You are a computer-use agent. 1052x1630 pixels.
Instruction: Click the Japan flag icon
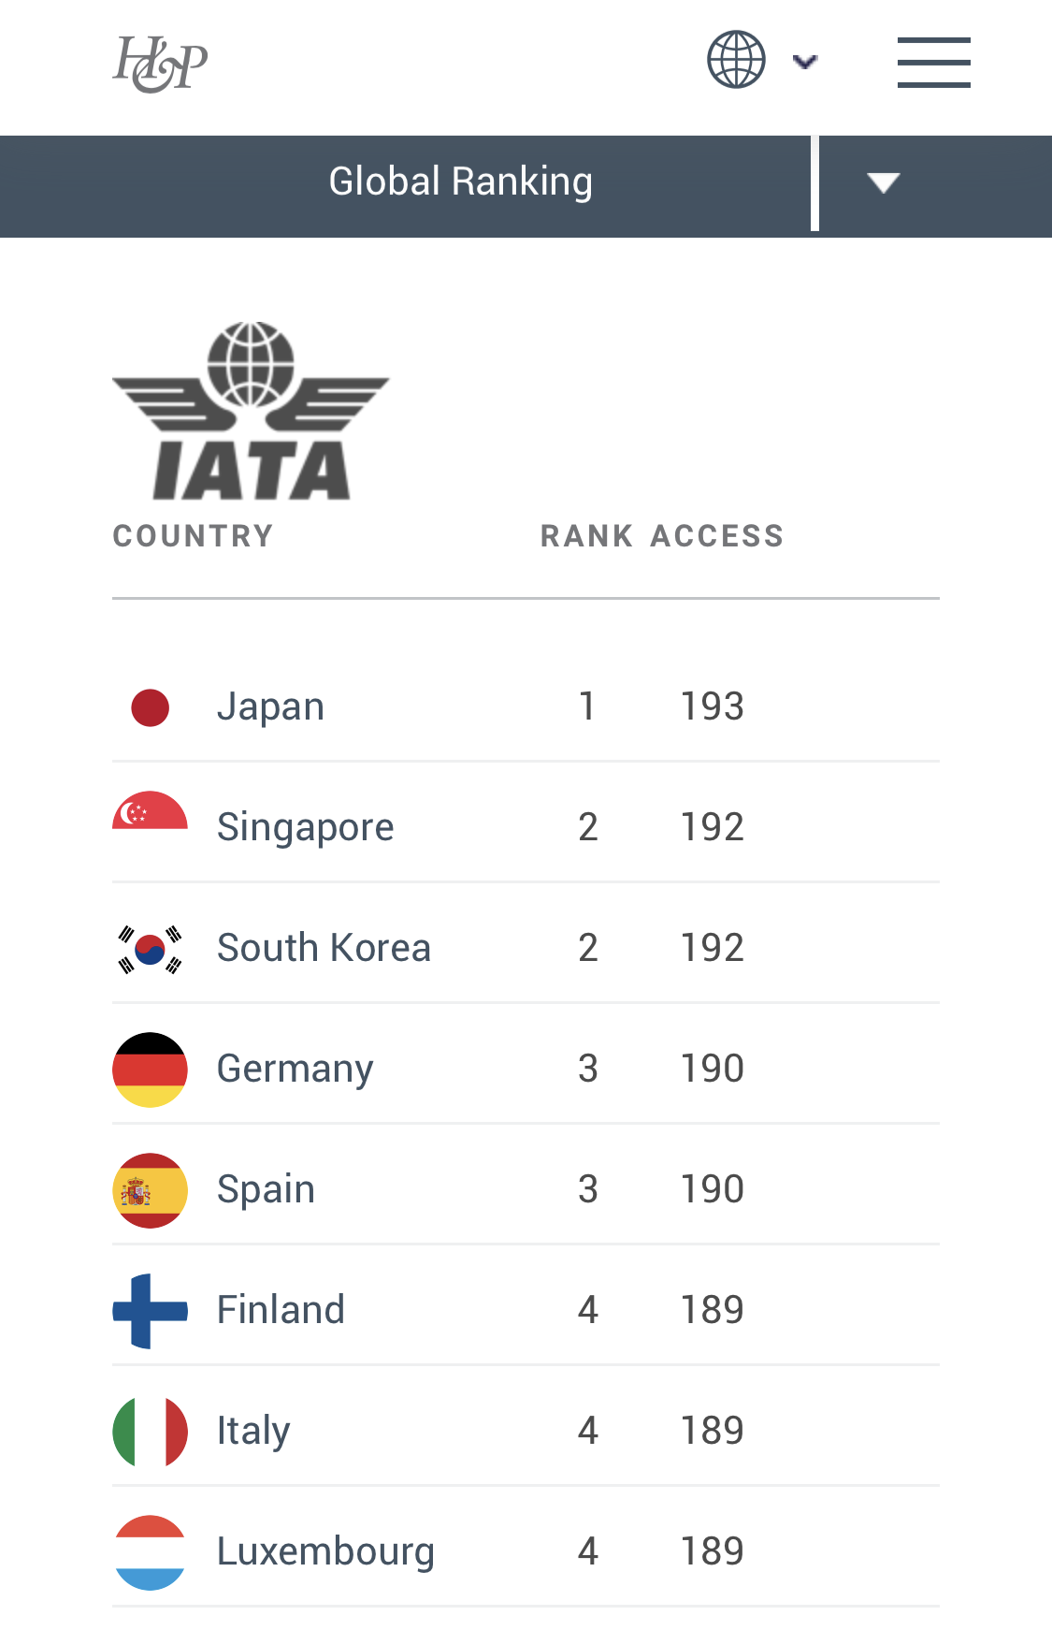point(150,707)
